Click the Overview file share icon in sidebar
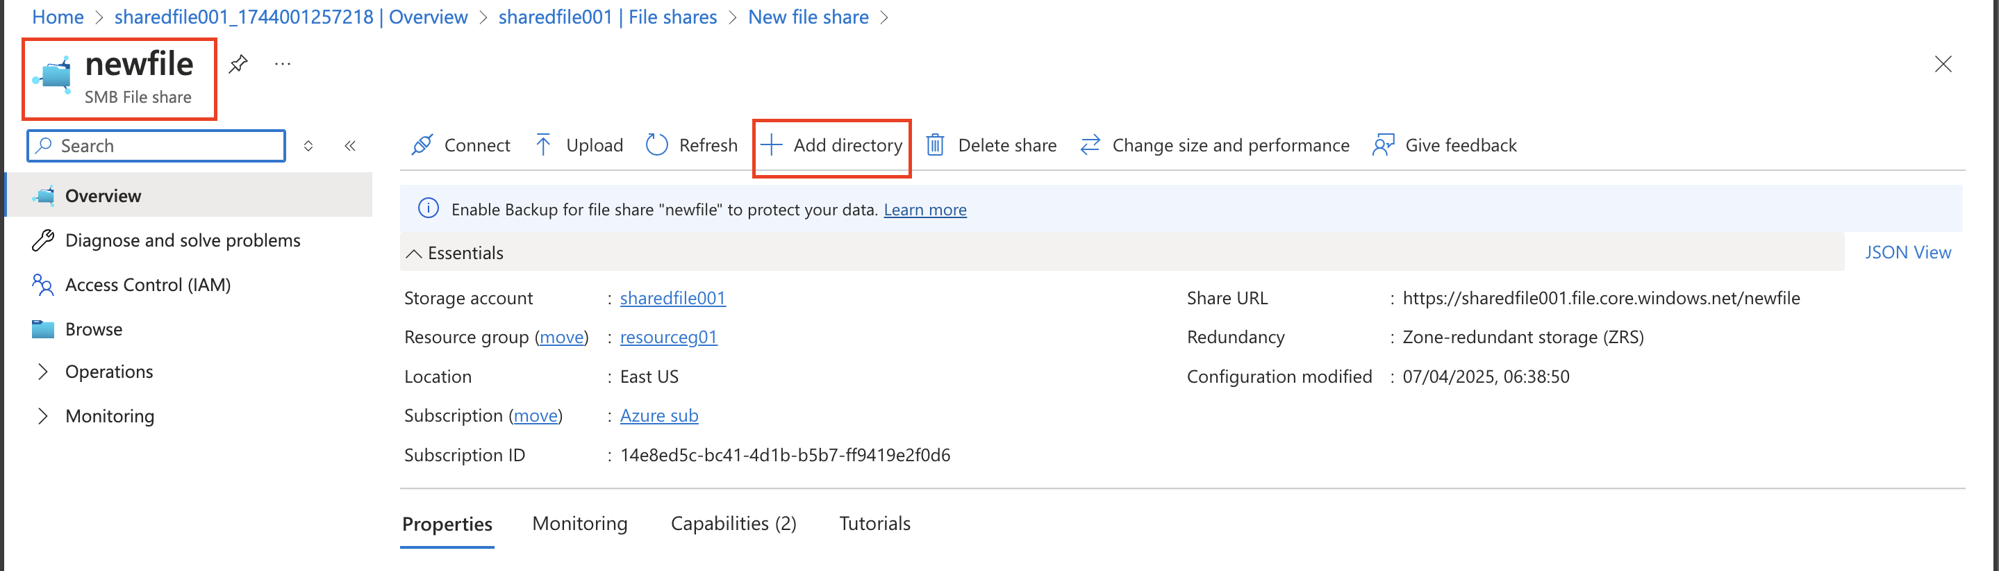Viewport: 1999px width, 571px height. pos(44,195)
